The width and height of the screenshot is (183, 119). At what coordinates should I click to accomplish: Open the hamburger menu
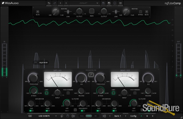[x=120, y=3]
